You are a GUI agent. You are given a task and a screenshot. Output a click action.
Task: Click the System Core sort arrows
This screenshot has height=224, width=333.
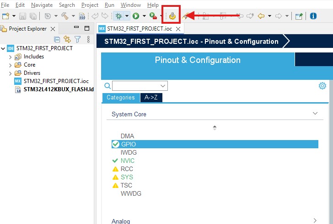point(215,128)
